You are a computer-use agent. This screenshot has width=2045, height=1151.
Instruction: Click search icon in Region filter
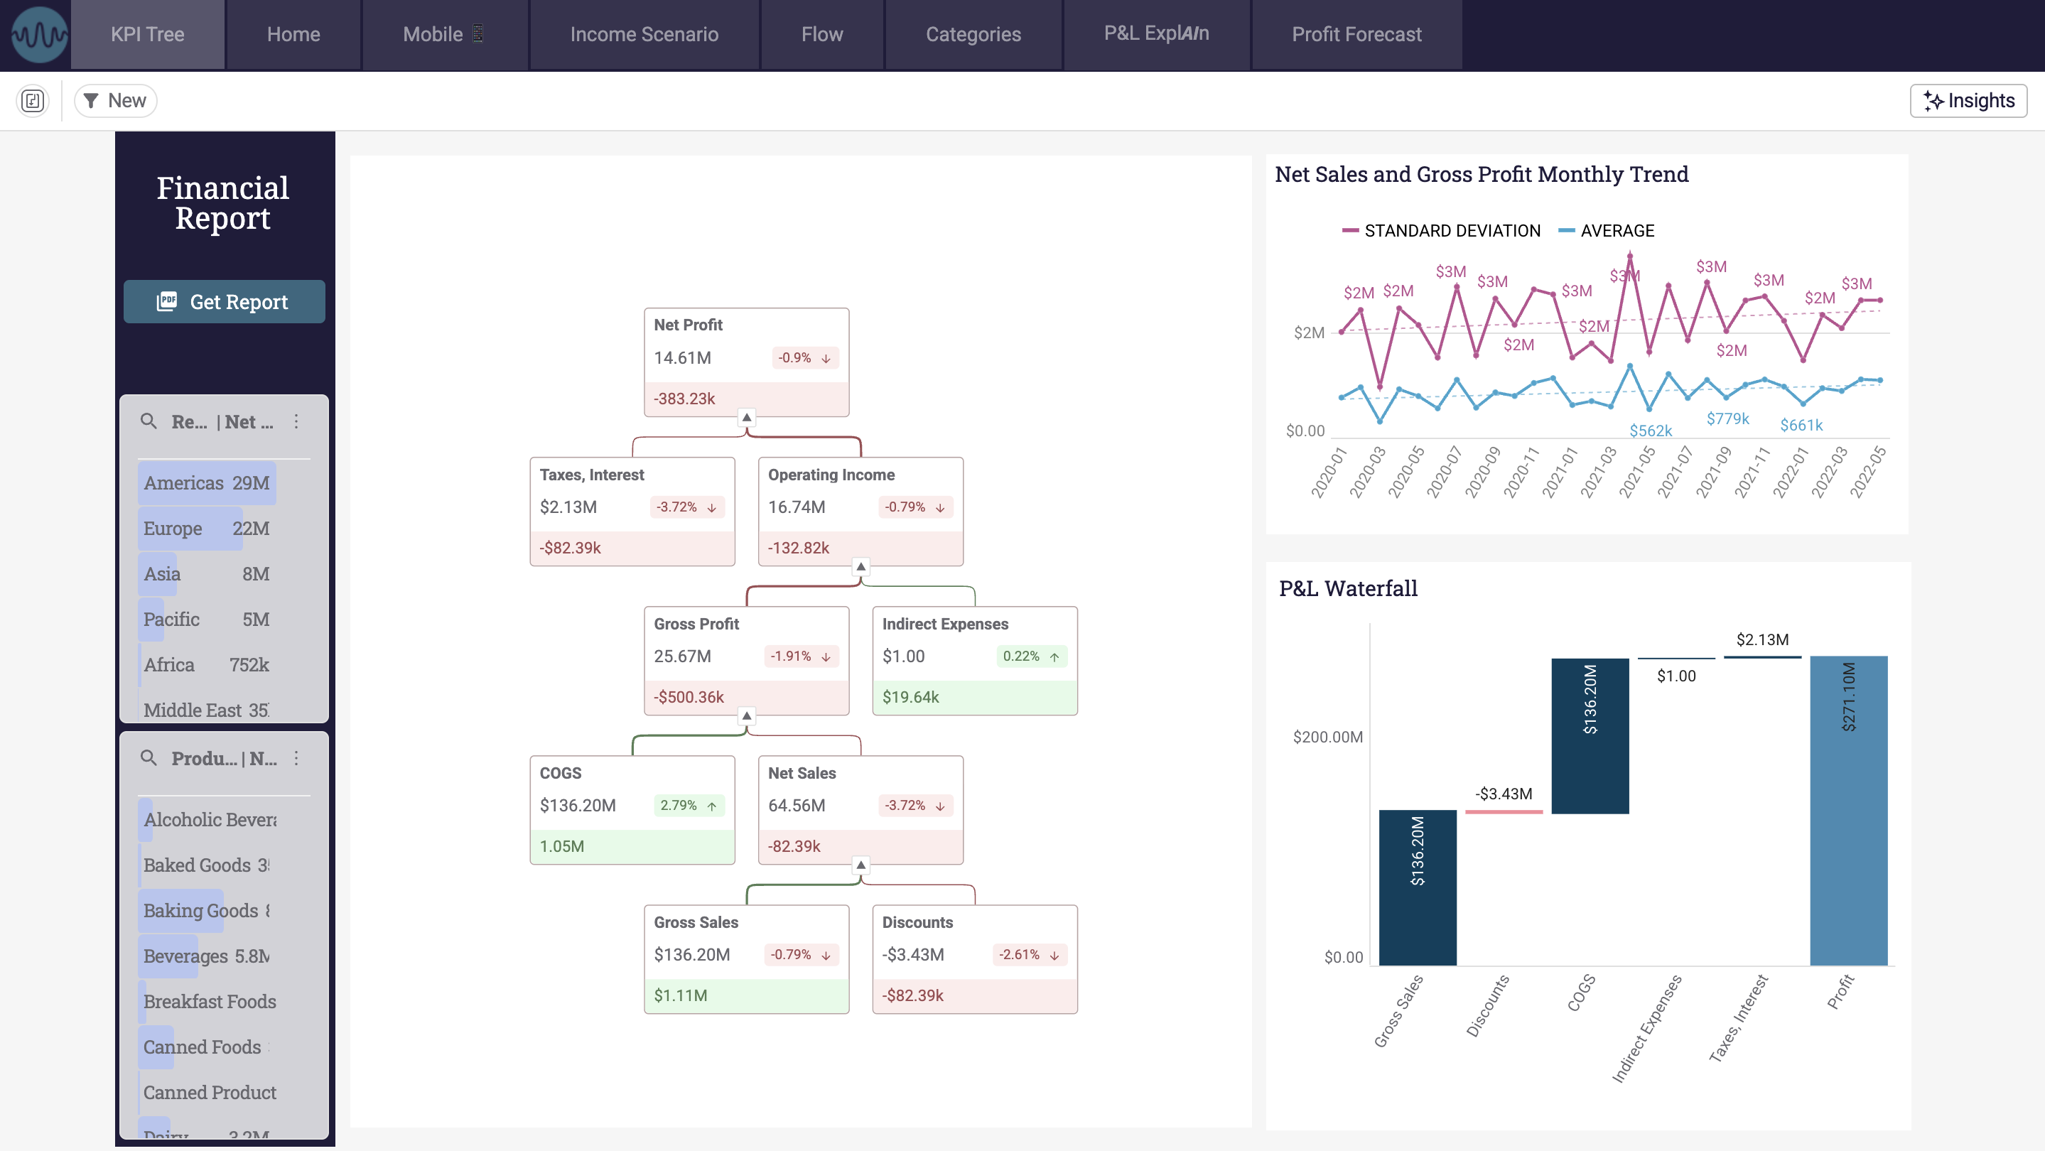click(x=149, y=421)
